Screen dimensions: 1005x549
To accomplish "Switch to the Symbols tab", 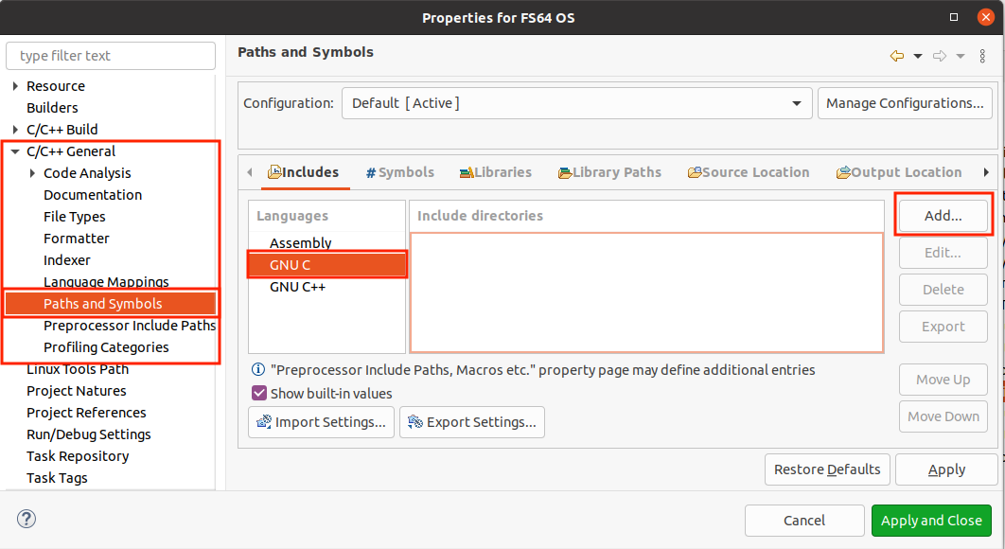I will pyautogui.click(x=400, y=172).
